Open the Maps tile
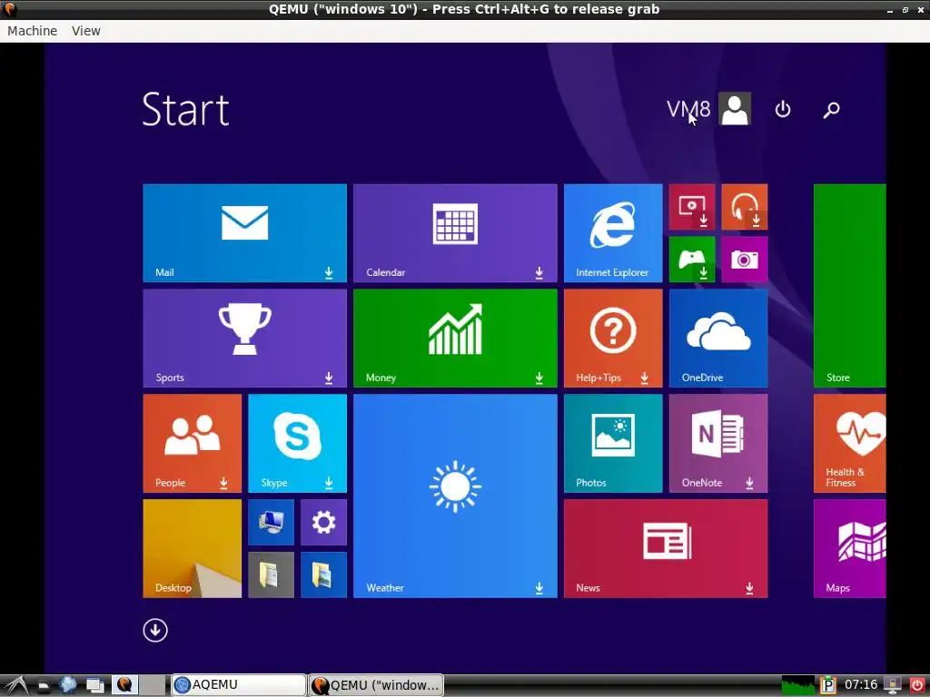 click(849, 548)
